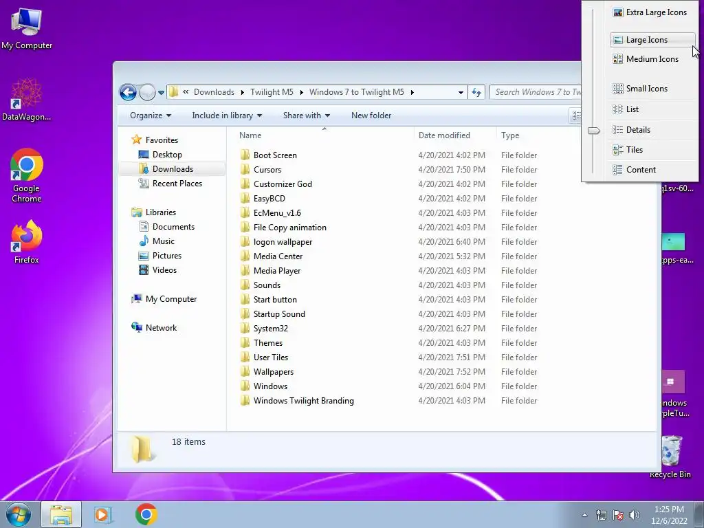Open the Organize menu
Image resolution: width=704 pixels, height=528 pixels.
151,115
